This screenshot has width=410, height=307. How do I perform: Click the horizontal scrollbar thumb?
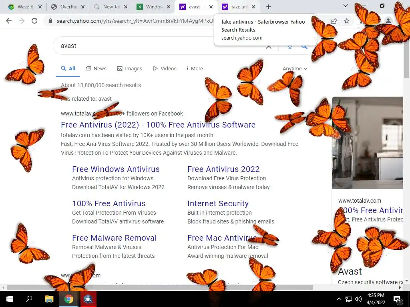(159, 288)
